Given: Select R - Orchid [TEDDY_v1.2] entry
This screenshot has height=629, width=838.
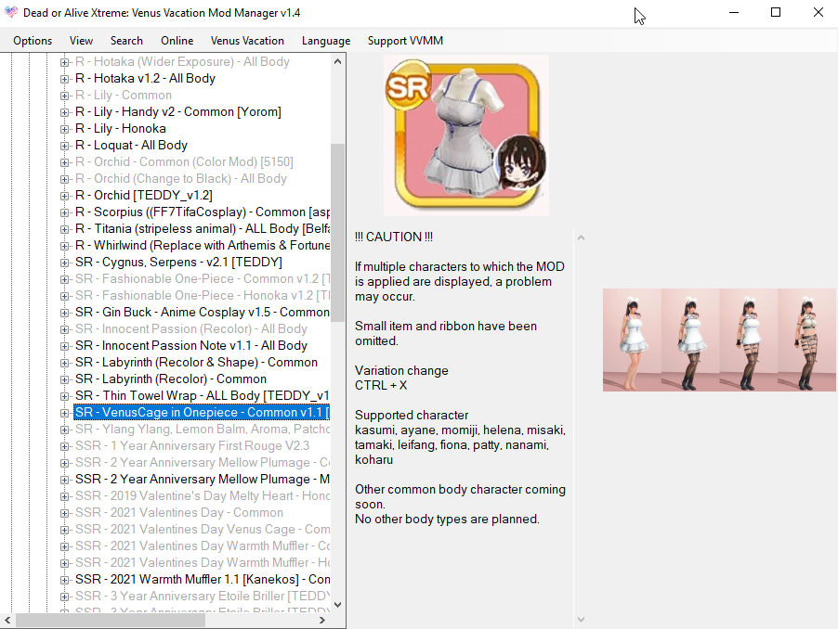Looking at the screenshot, I should 143,195.
